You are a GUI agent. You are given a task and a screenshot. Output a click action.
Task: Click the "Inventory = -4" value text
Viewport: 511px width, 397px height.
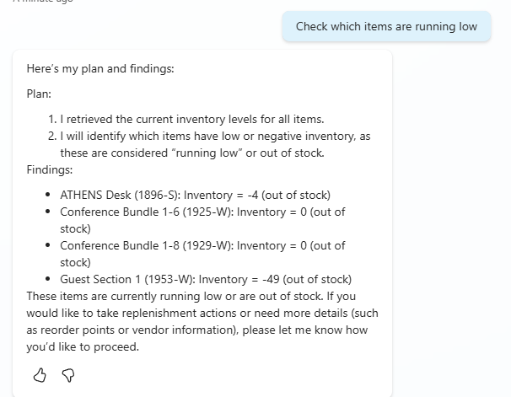pyautogui.click(x=229, y=195)
